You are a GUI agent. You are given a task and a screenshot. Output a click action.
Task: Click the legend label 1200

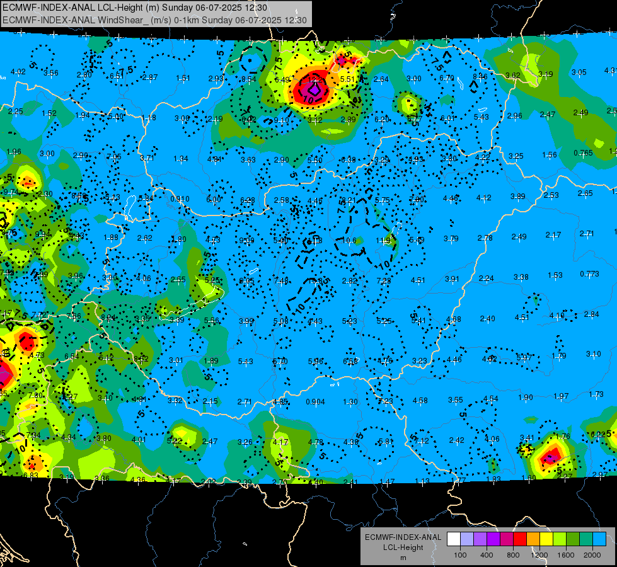click(539, 555)
